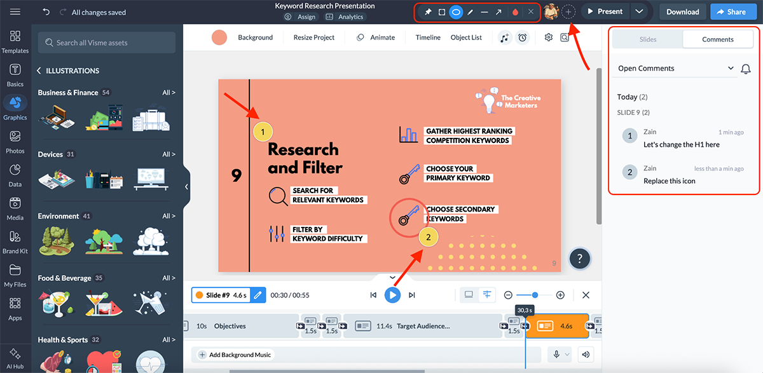
Task: Click the pin annotation icon
Action: coord(429,11)
